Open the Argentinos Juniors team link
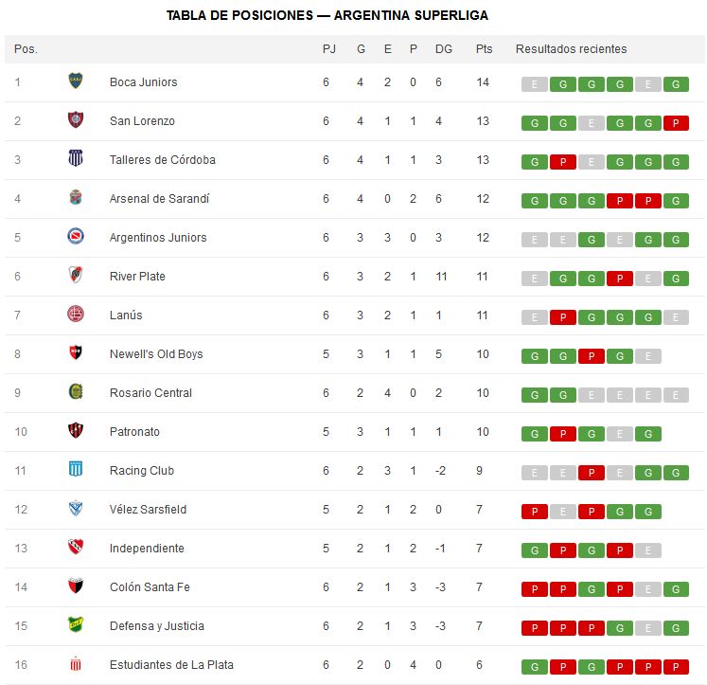This screenshot has height=685, width=707. click(x=158, y=238)
